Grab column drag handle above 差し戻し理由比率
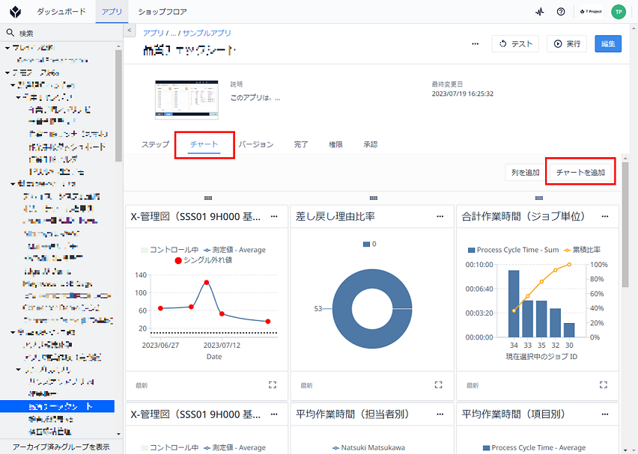The height and width of the screenshot is (454, 638). (x=374, y=198)
